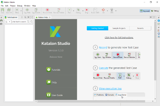This screenshot has width=160, height=106.
Task: Switch to Debug perspective at top right
Action: point(155,11)
